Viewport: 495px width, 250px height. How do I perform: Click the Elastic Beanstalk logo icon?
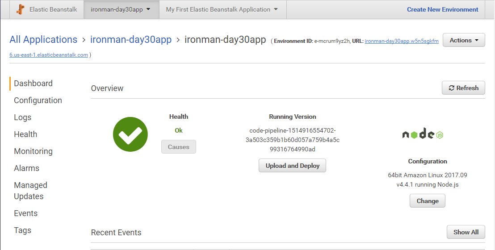point(21,9)
